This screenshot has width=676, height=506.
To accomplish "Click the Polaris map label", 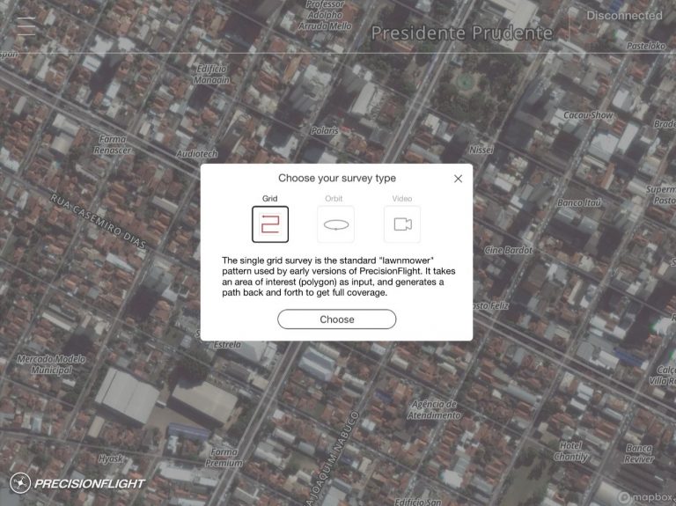I will point(325,130).
